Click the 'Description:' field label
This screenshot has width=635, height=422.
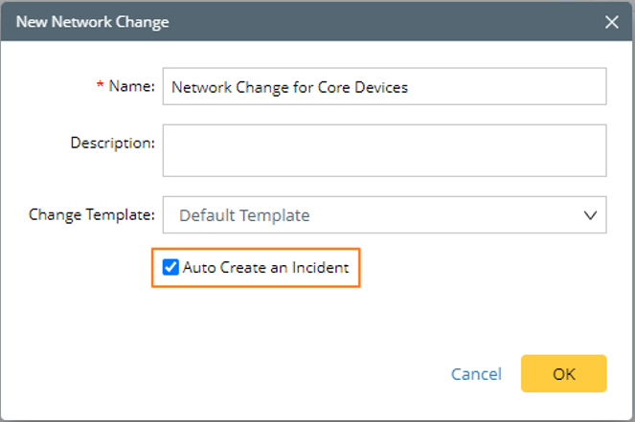coord(112,143)
